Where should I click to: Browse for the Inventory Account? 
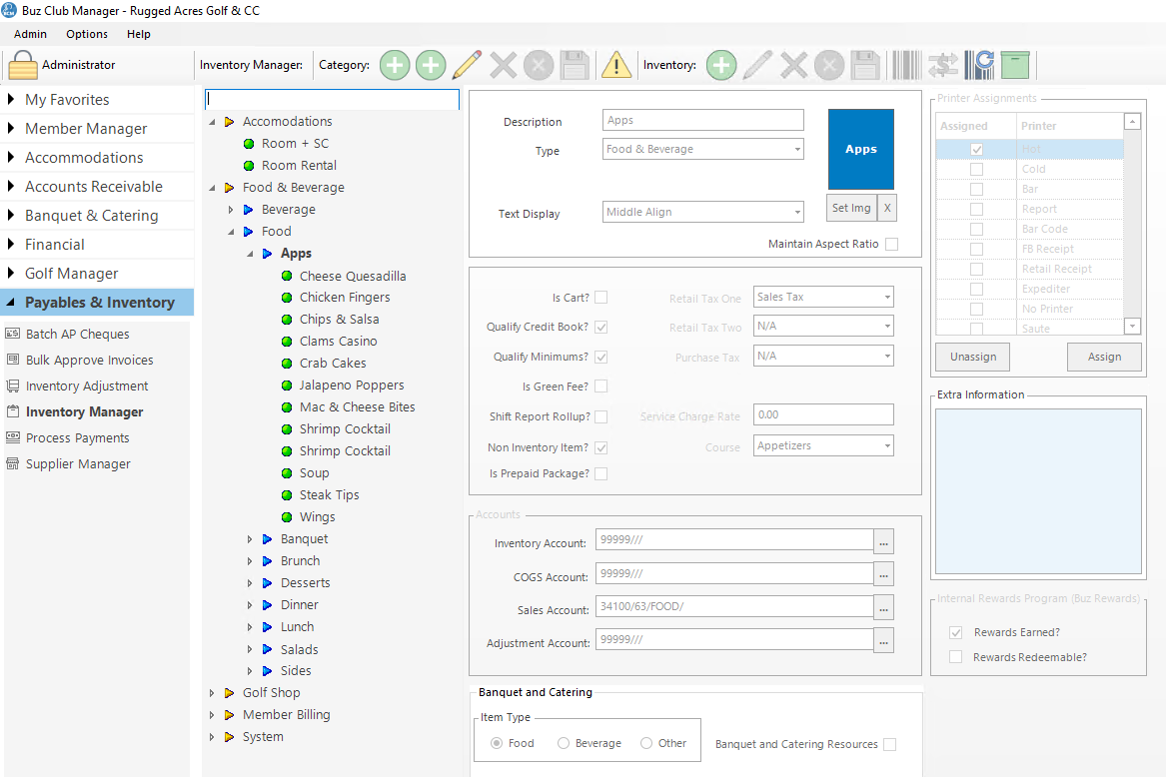(x=883, y=542)
